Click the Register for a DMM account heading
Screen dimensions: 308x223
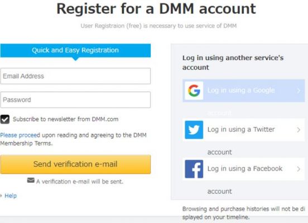pos(156,9)
